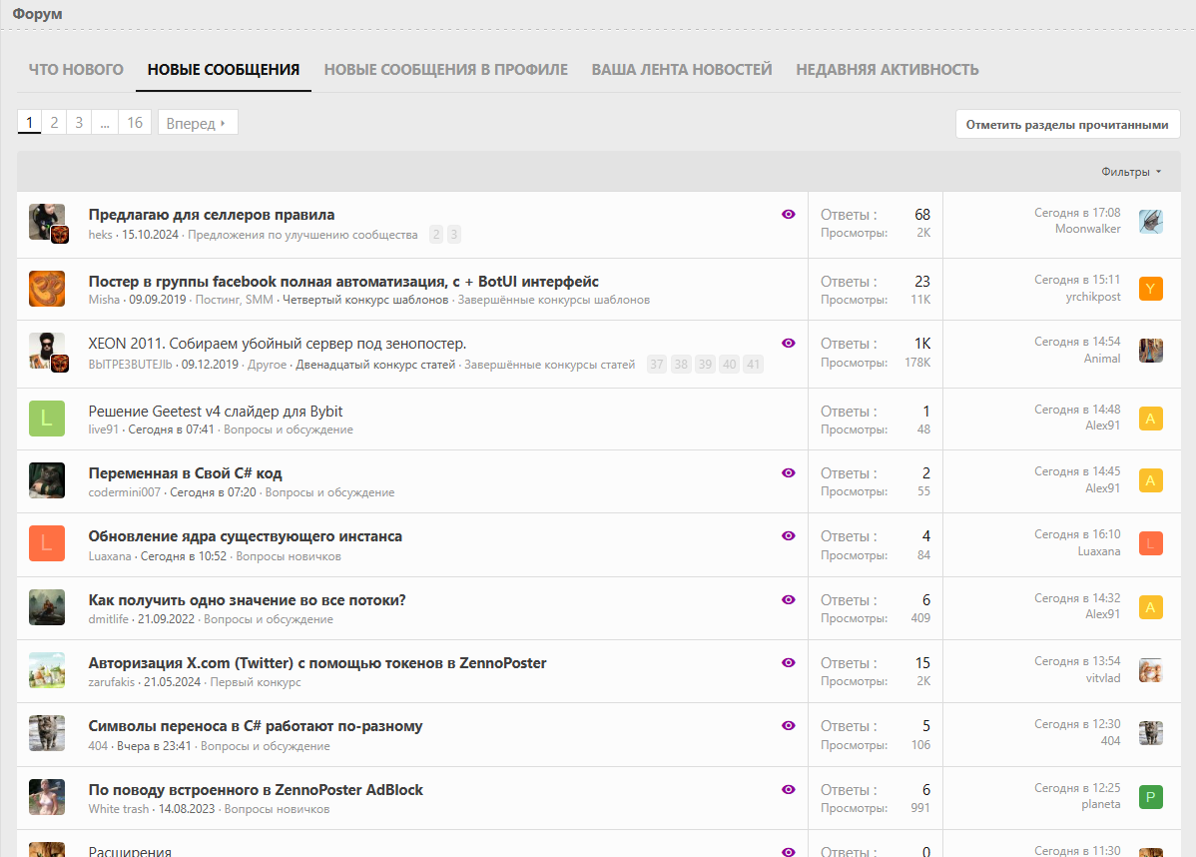The height and width of the screenshot is (857, 1196).
Task: Open vitvlad's last-poster avatar
Action: click(1151, 670)
